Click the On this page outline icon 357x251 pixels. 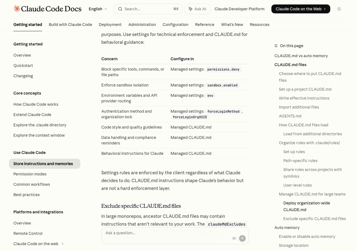tap(276, 45)
